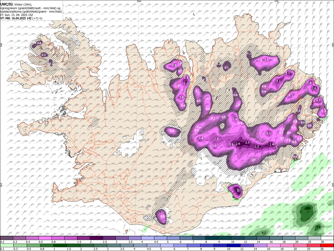Select the lavender snow swatch labeled 4

(147, 238)
